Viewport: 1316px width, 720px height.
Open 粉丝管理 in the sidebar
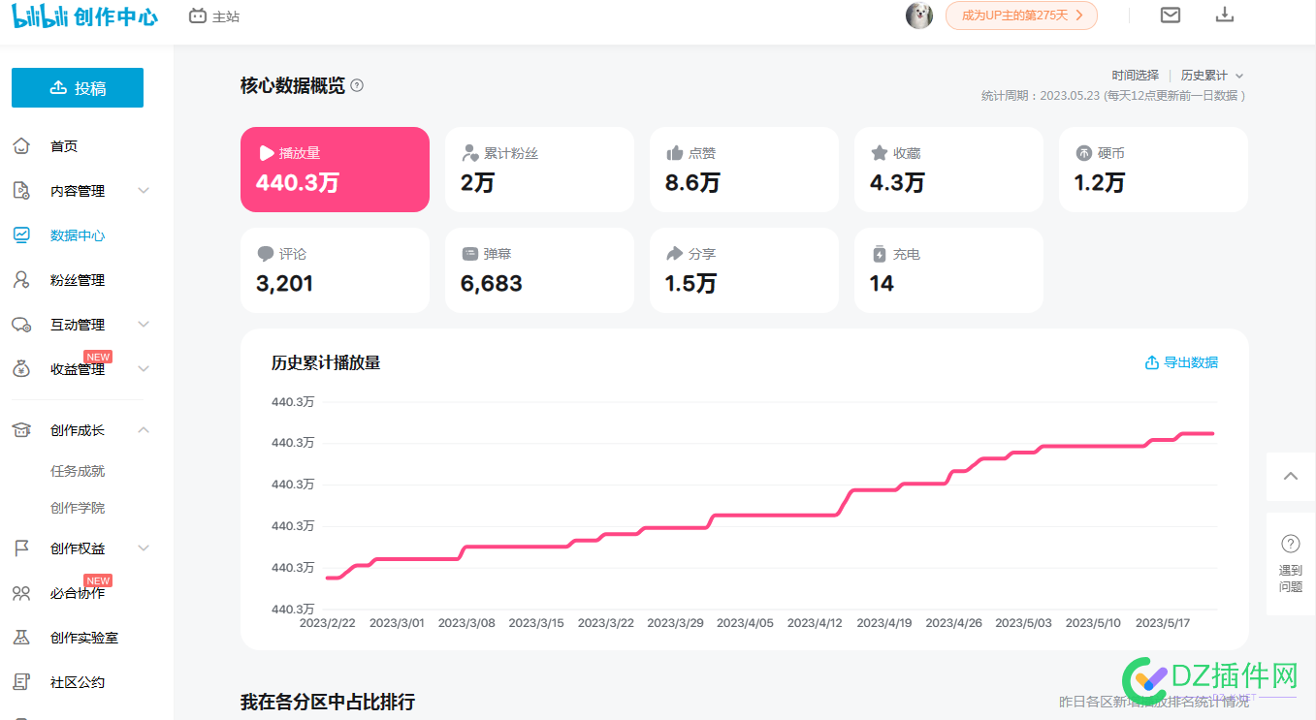point(78,280)
